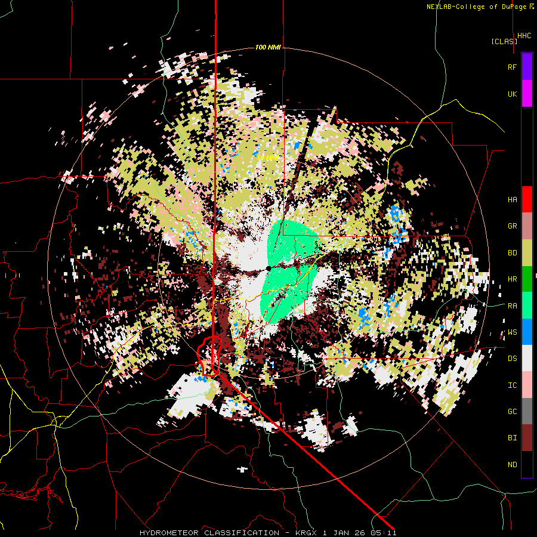Click the gray GC color swatch
Screen dimensions: 537x537
pos(527,411)
